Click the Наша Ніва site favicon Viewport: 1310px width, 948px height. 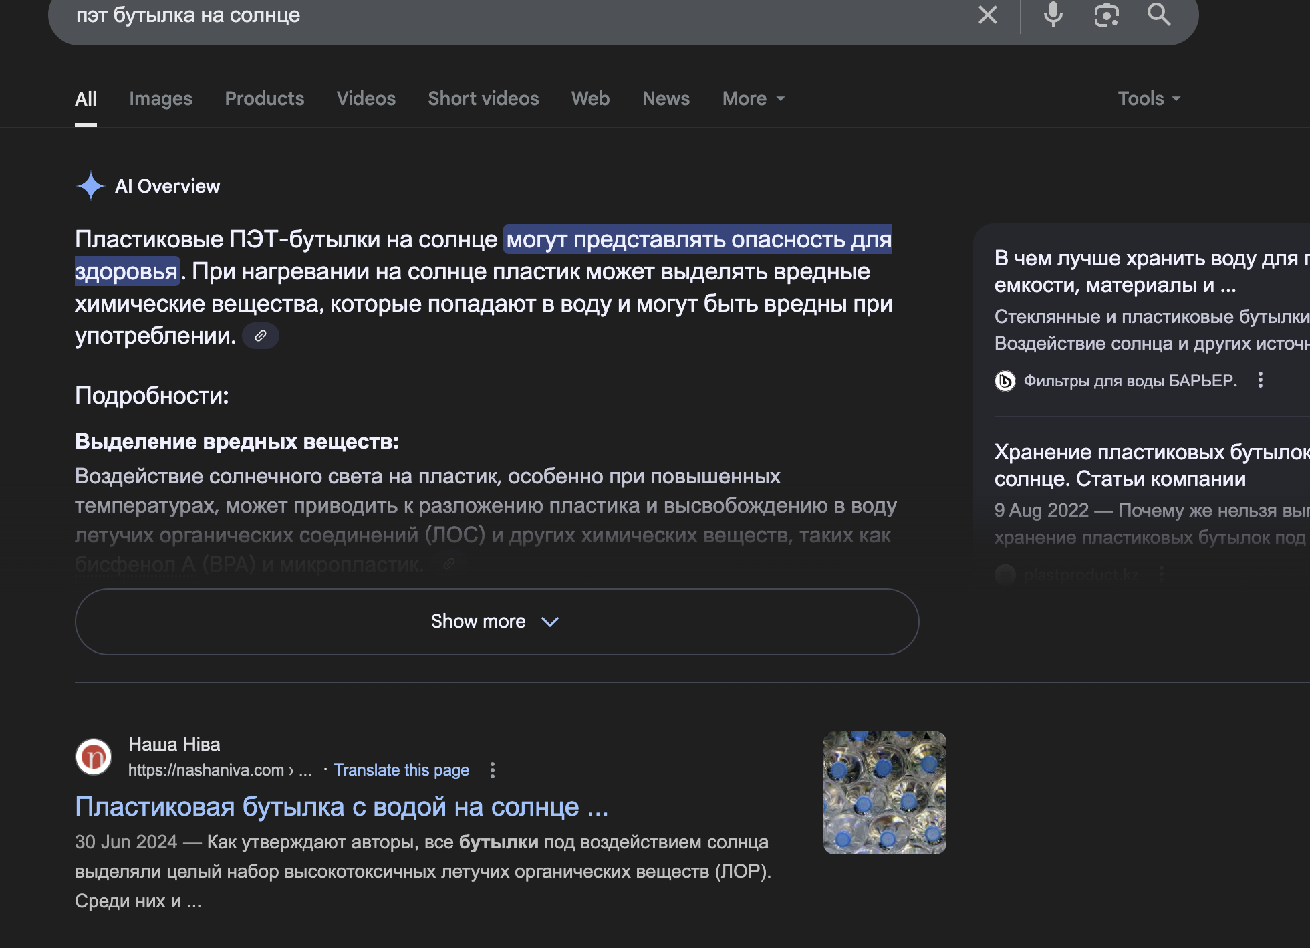pos(94,757)
